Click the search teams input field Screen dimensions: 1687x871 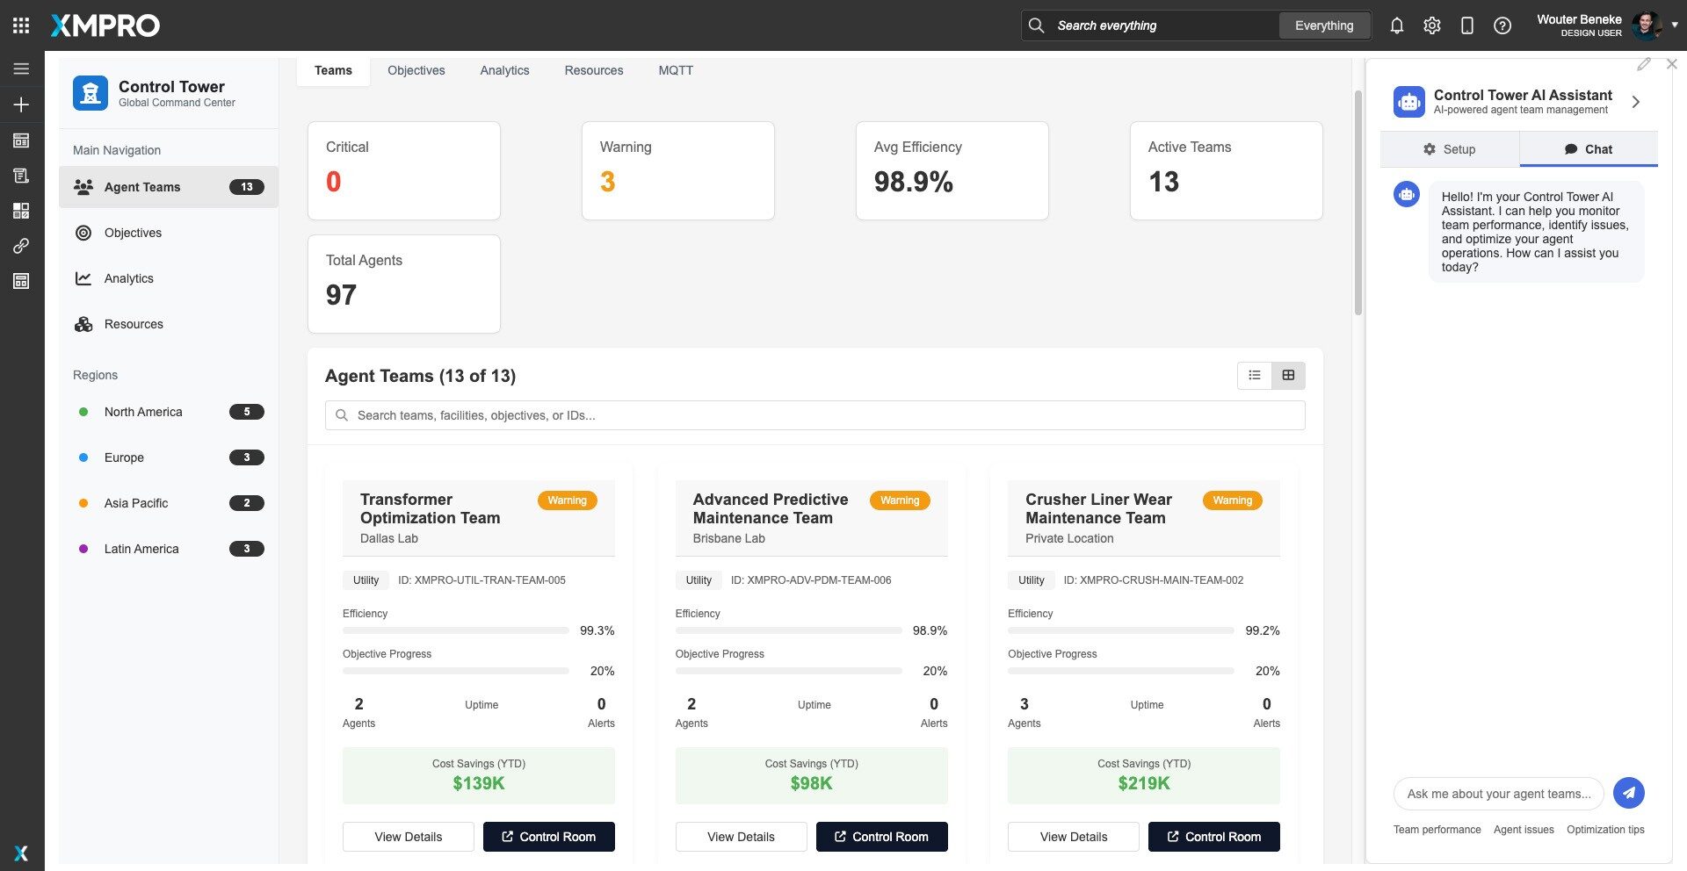(x=815, y=415)
